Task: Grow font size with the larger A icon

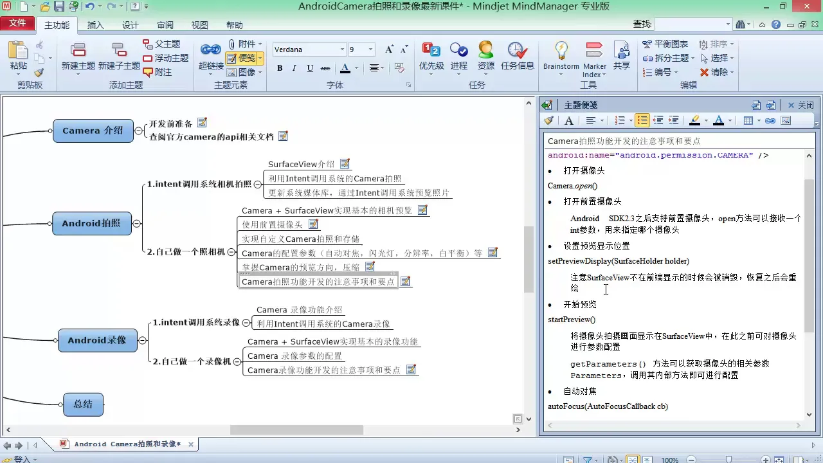Action: [389, 50]
